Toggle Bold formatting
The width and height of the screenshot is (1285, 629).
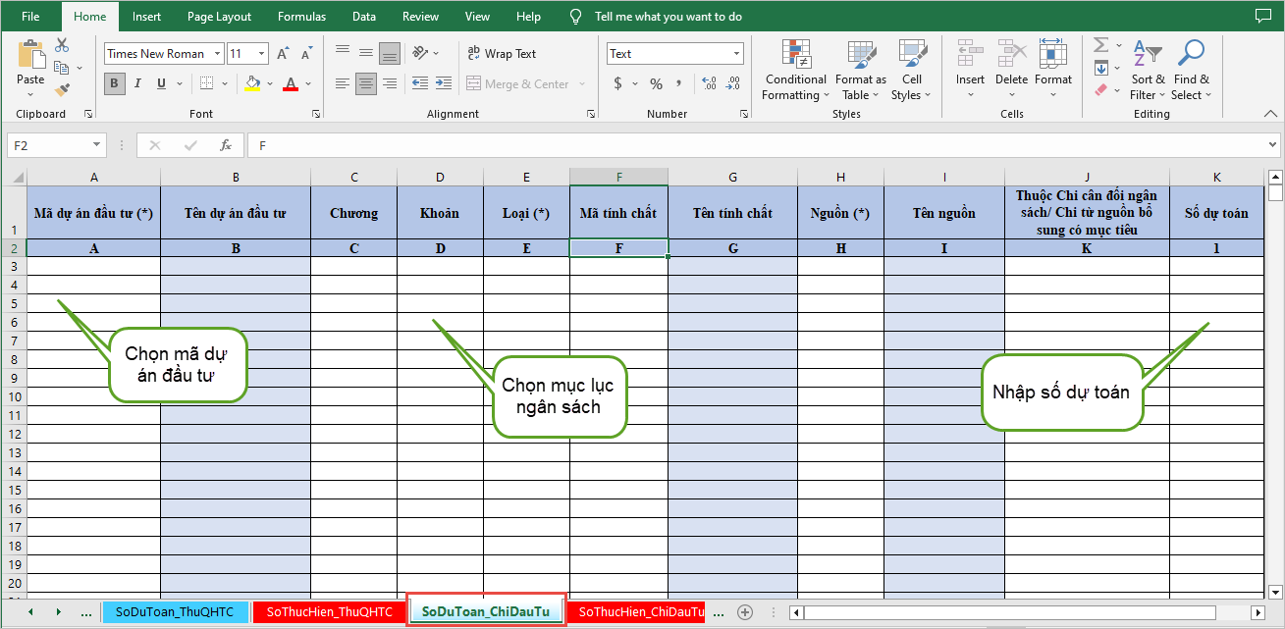pyautogui.click(x=115, y=83)
